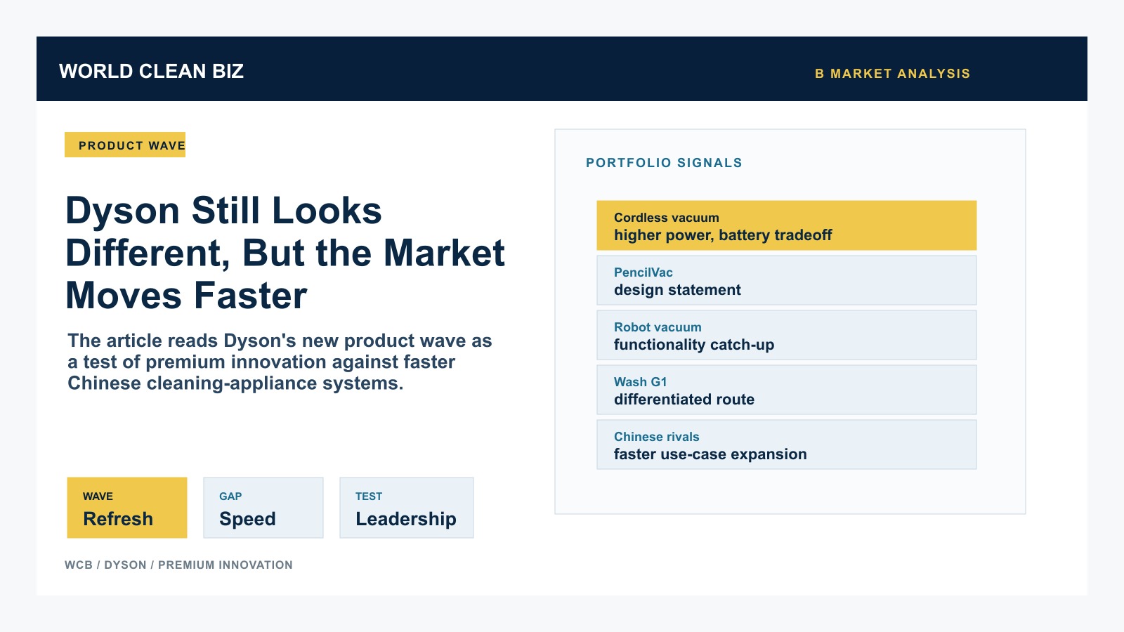Click the headline 'Dyson Still Looks Different'
1124x632 pixels.
pyautogui.click(x=285, y=253)
